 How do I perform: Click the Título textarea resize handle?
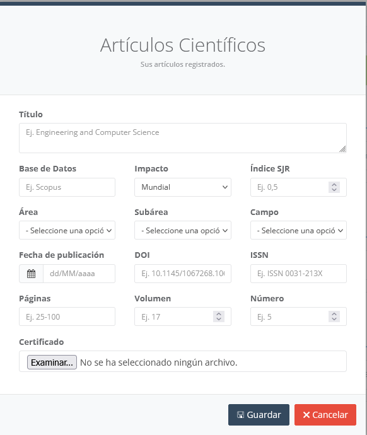click(x=343, y=149)
